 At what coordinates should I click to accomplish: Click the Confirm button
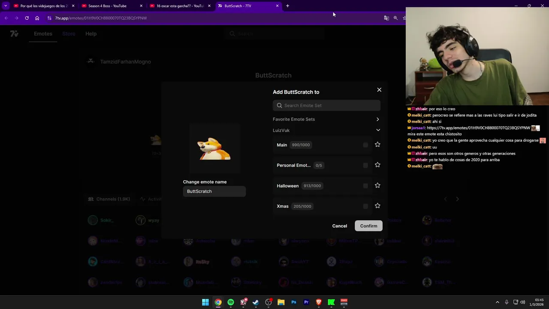point(368,226)
